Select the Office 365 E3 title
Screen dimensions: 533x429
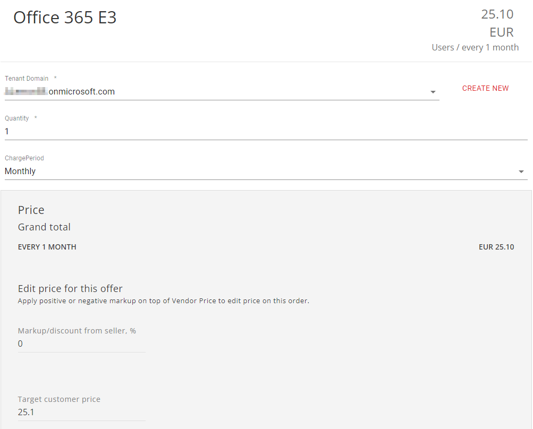pyautogui.click(x=65, y=18)
